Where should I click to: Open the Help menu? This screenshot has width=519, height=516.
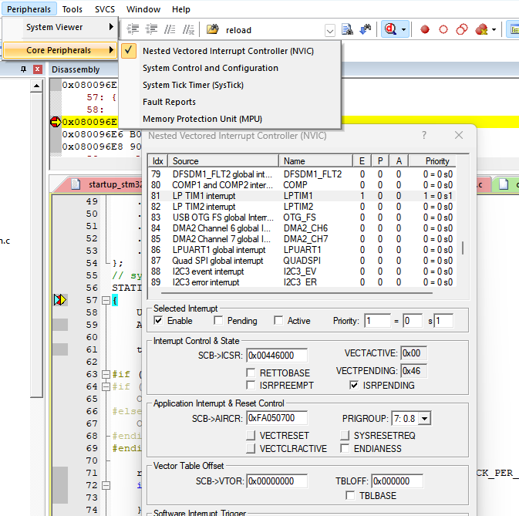pos(181,9)
